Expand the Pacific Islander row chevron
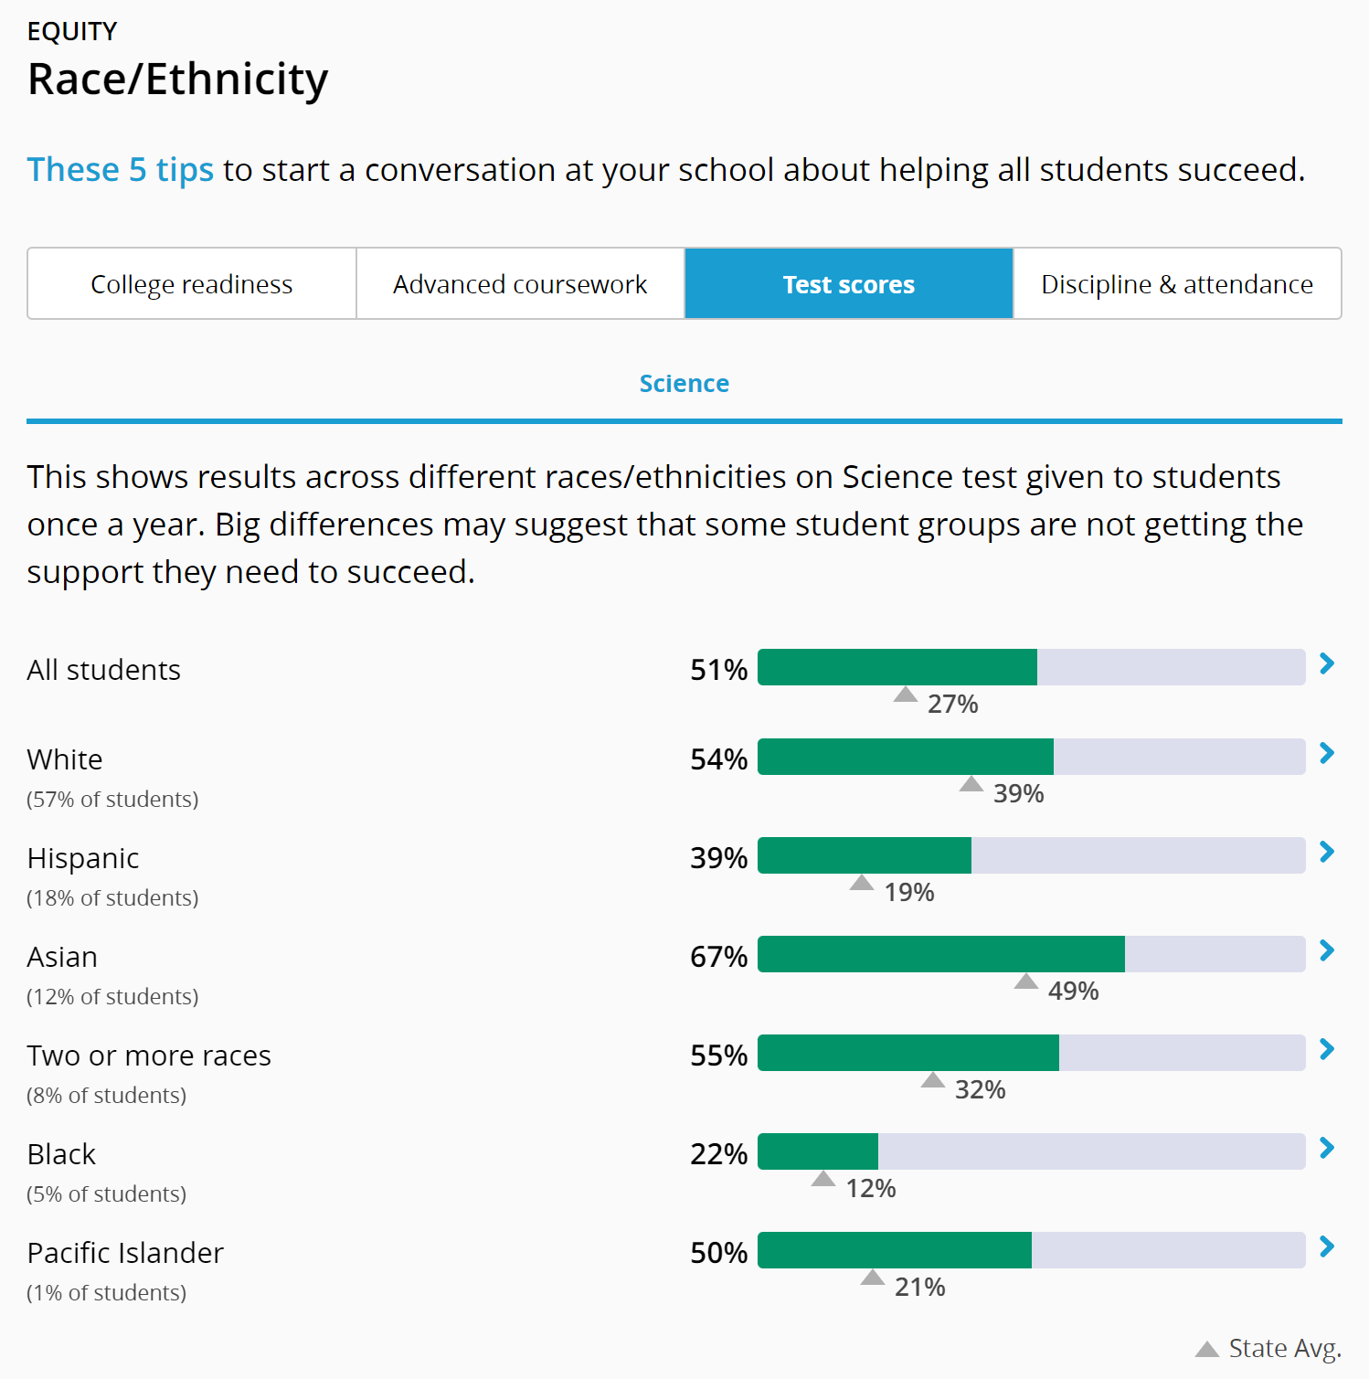Screen dimensions: 1369x1379 click(1327, 1247)
